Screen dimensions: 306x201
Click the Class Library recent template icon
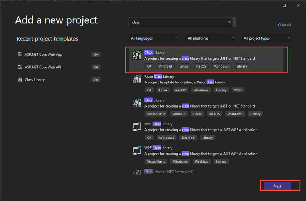coord(20,80)
